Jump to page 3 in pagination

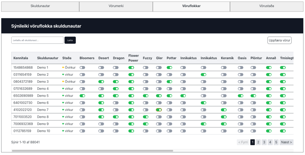[x=264, y=142]
